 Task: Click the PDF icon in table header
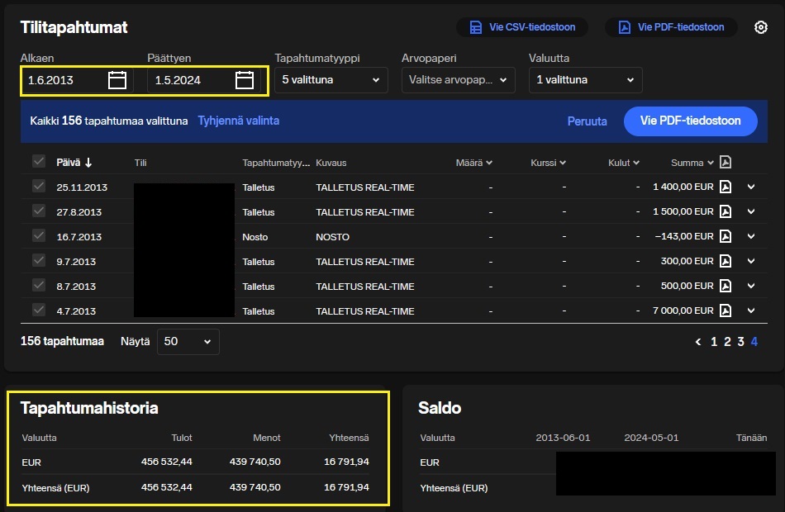(x=726, y=163)
